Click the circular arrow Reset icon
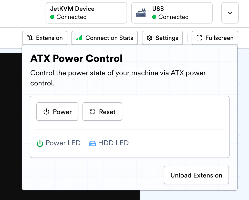 [x=92, y=112]
